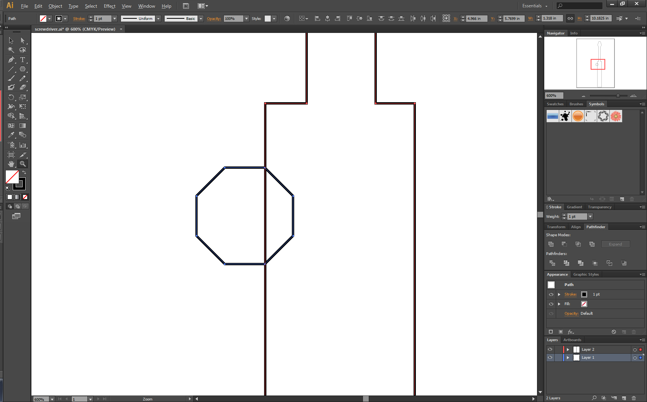Grab the Hand tool
This screenshot has height=402, width=647.
[x=11, y=164]
